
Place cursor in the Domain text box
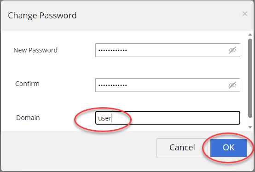click(168, 118)
